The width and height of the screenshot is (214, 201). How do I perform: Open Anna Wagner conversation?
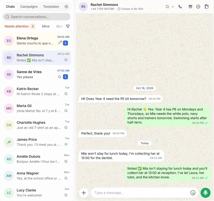point(37,176)
